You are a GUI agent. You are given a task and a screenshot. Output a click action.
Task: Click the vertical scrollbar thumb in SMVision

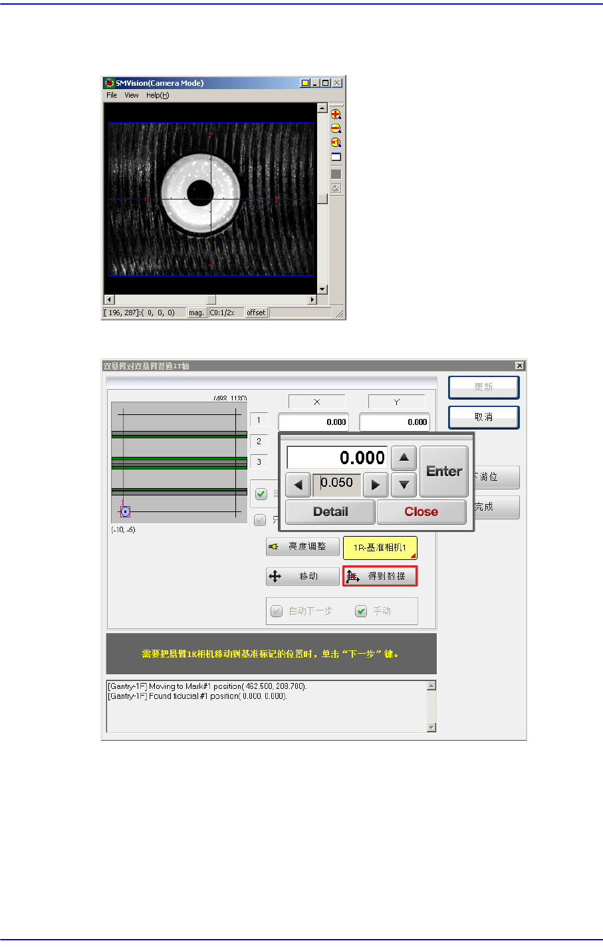pyautogui.click(x=322, y=198)
